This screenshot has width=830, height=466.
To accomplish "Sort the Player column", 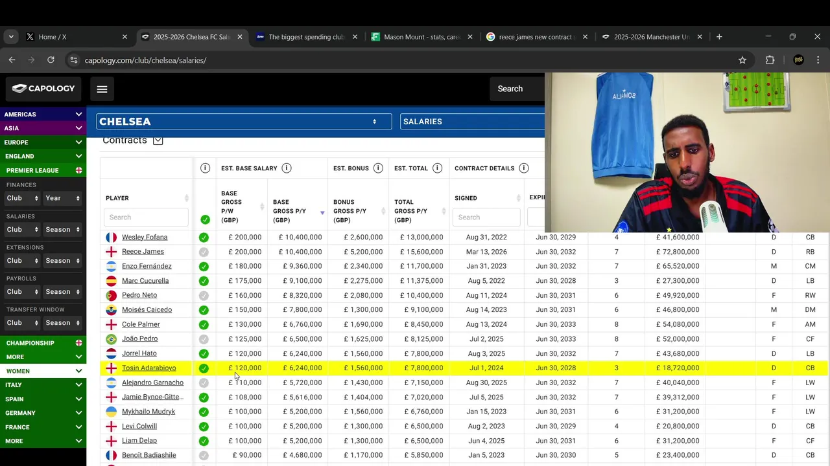I will (x=187, y=198).
